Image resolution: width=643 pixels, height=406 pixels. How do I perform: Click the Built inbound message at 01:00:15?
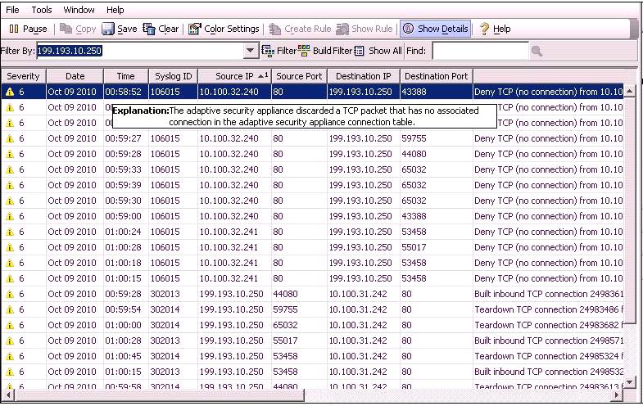[x=549, y=372]
